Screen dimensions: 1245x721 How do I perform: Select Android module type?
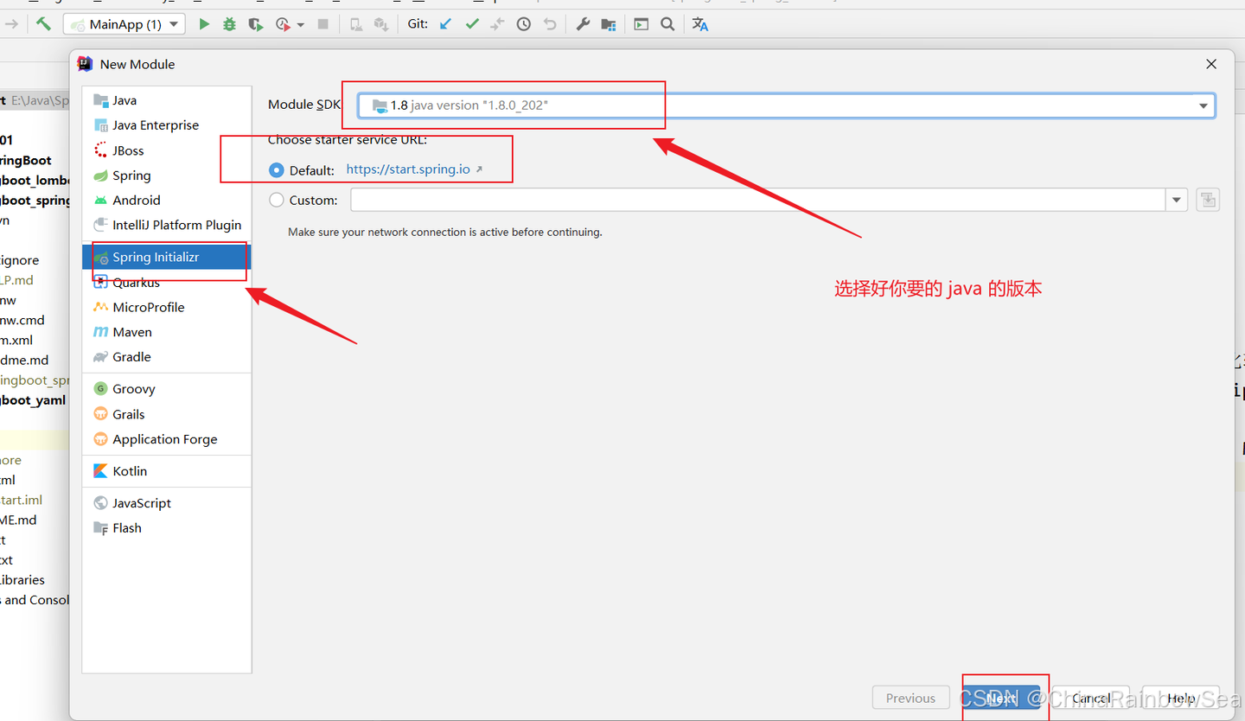point(167,200)
